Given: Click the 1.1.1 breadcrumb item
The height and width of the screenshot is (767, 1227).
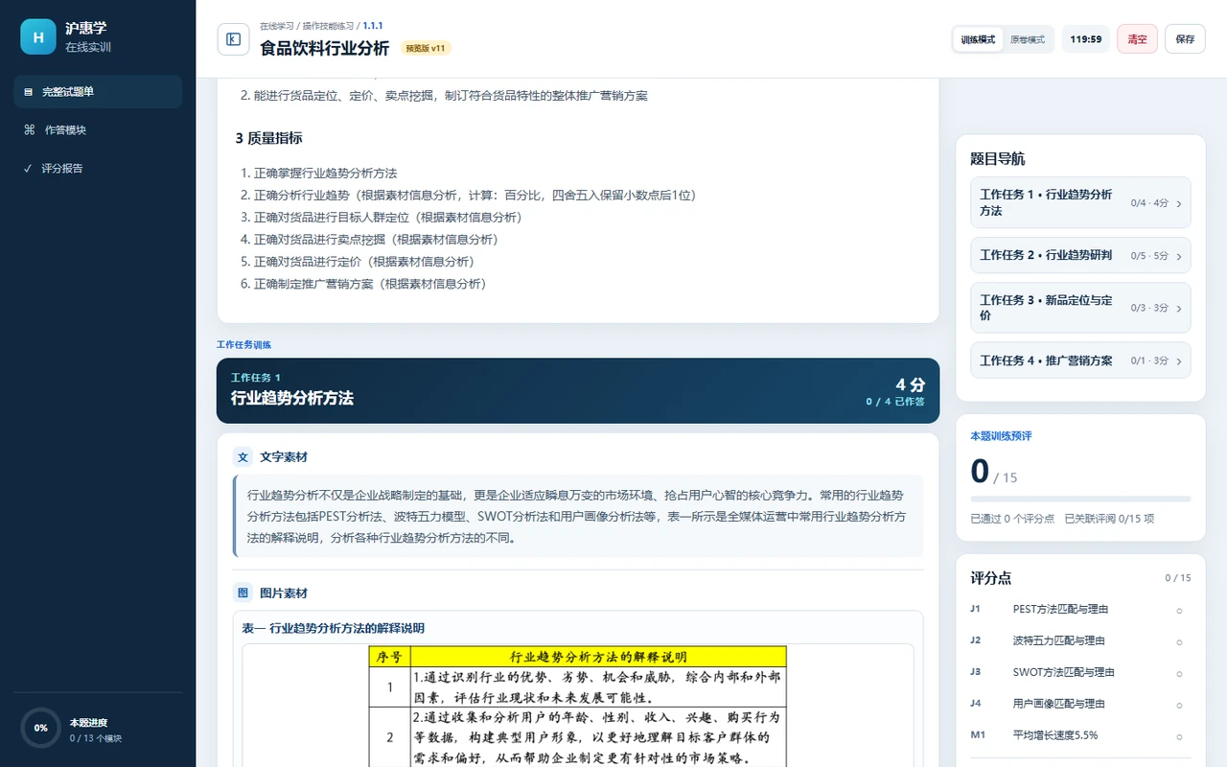Looking at the screenshot, I should point(373,26).
